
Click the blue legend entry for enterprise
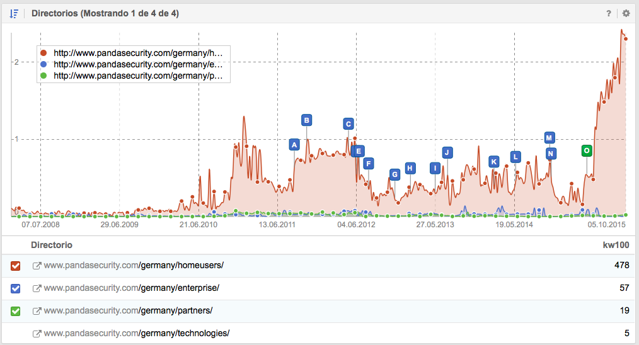click(137, 64)
